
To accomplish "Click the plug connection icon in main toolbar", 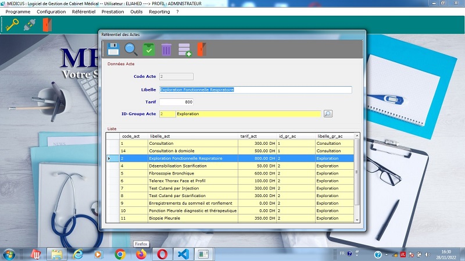I will [x=30, y=25].
